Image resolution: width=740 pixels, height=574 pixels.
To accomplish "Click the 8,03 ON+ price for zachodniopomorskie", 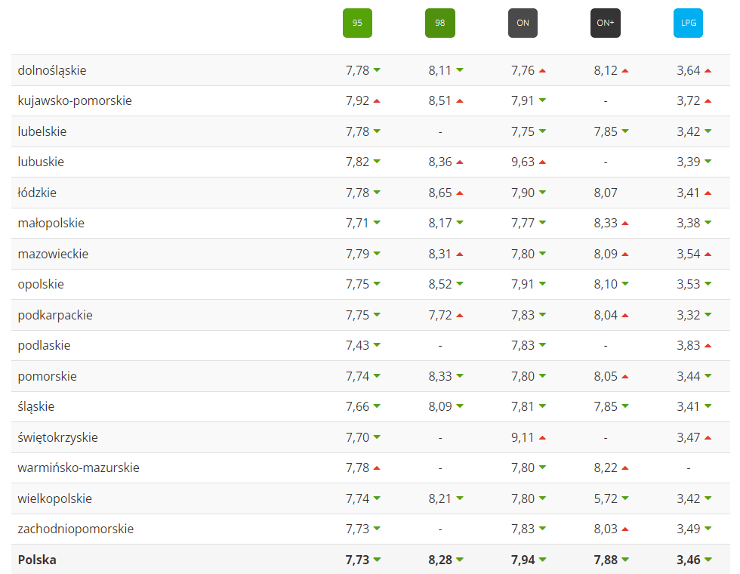I will [x=606, y=529].
